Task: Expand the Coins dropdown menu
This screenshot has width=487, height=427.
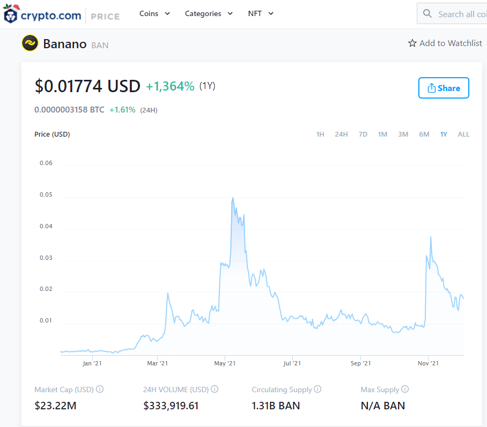Action: (154, 13)
